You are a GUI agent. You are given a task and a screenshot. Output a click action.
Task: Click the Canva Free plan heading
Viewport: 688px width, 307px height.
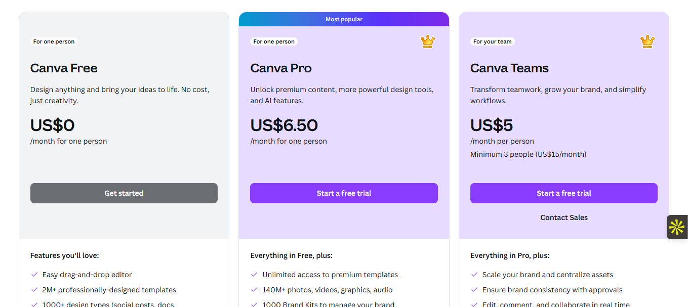tap(64, 68)
